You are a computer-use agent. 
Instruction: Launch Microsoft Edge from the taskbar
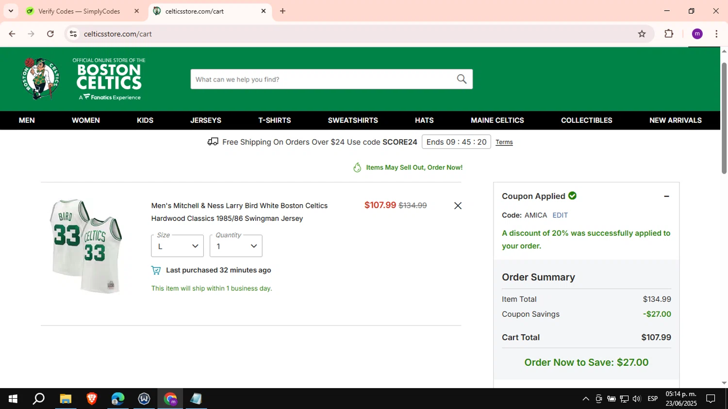[118, 399]
